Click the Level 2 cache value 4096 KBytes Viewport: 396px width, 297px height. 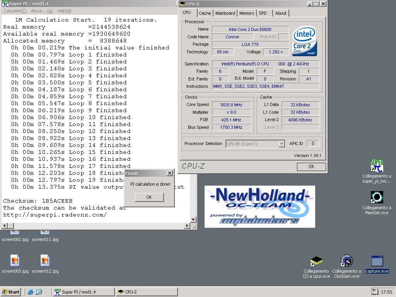click(300, 120)
